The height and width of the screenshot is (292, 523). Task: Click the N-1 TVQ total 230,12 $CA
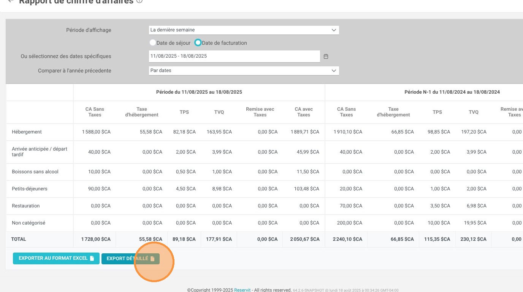(474, 239)
